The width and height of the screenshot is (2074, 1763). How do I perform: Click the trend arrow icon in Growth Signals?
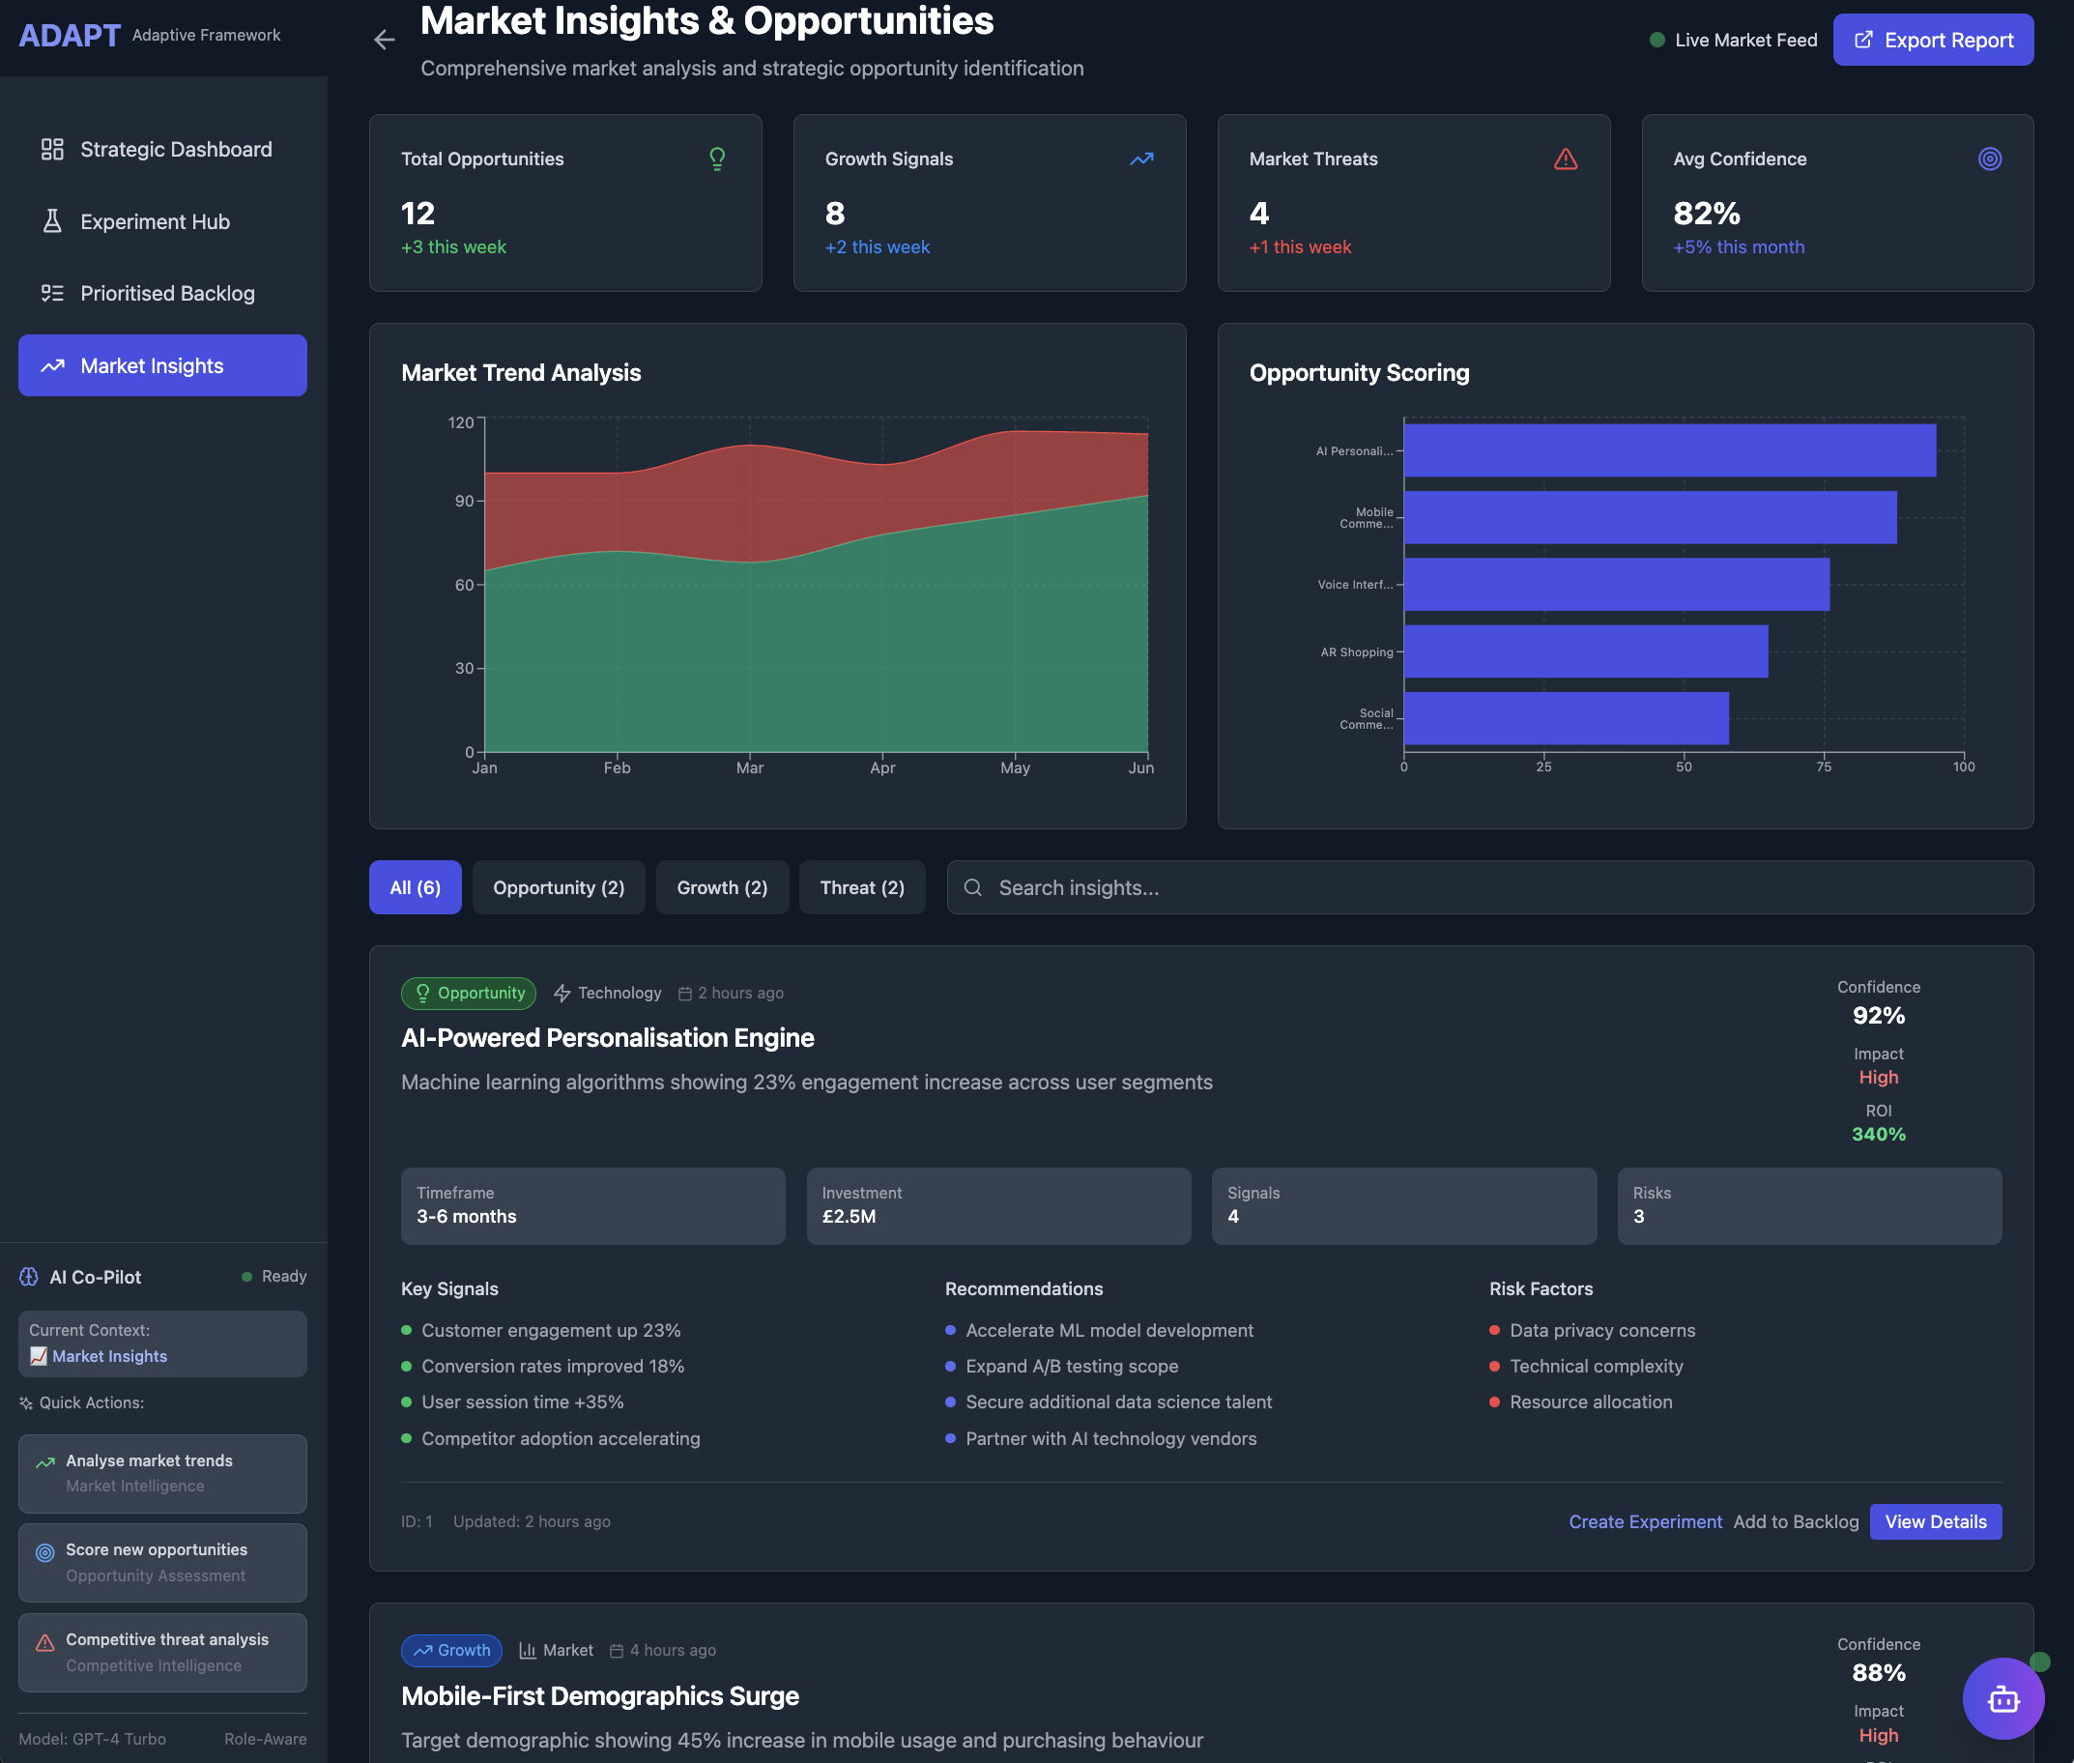(1141, 159)
